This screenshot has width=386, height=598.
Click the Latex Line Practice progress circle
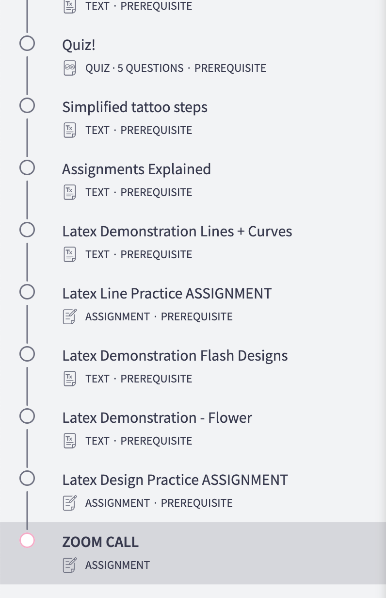[x=27, y=292]
